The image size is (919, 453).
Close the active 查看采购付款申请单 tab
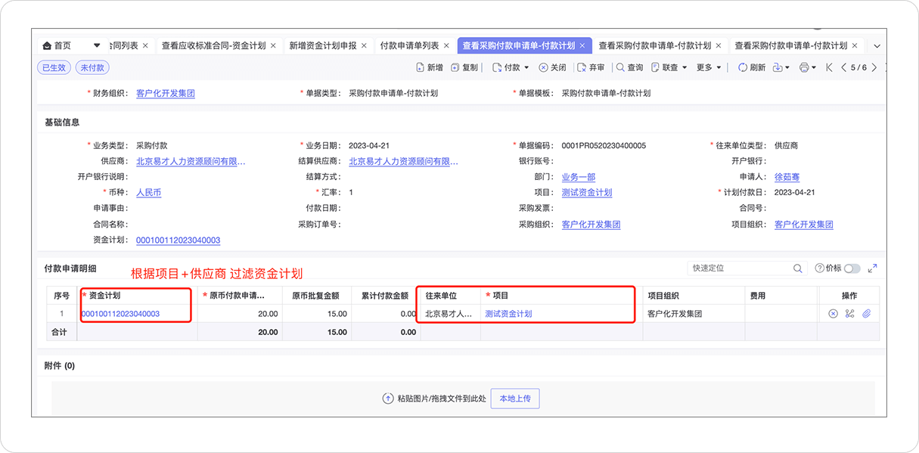click(582, 45)
